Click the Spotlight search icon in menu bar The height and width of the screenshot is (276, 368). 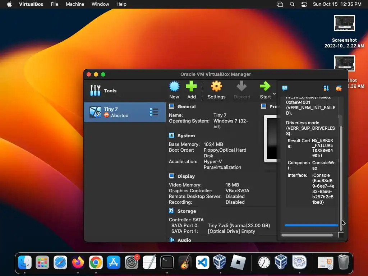pyautogui.click(x=292, y=4)
